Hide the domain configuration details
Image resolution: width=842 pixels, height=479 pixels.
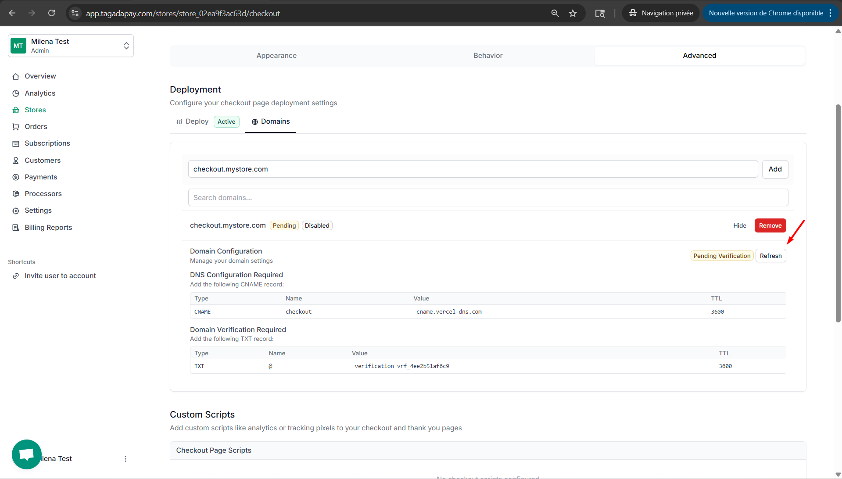point(739,225)
